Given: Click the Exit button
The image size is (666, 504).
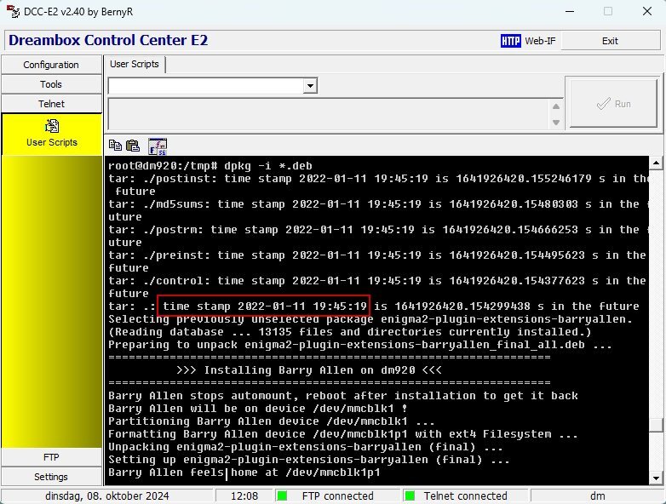Looking at the screenshot, I should coord(610,41).
